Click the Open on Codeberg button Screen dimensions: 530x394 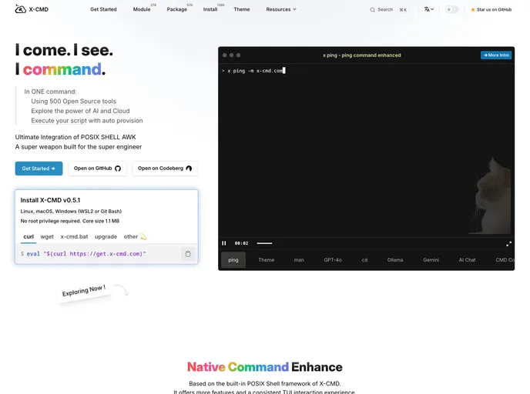[165, 169]
